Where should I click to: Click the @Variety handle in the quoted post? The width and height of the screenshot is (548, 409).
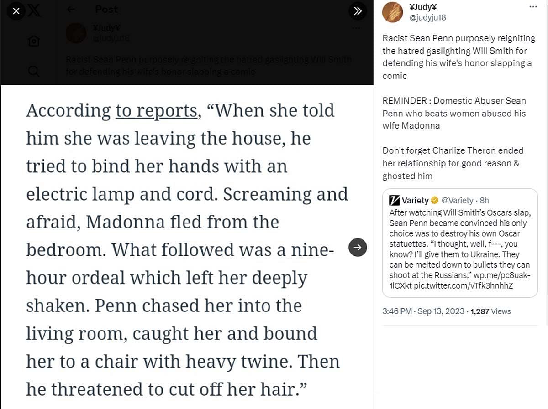click(457, 200)
